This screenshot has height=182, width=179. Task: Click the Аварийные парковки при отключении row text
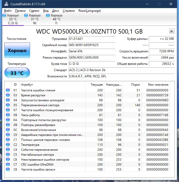(x=52, y=135)
